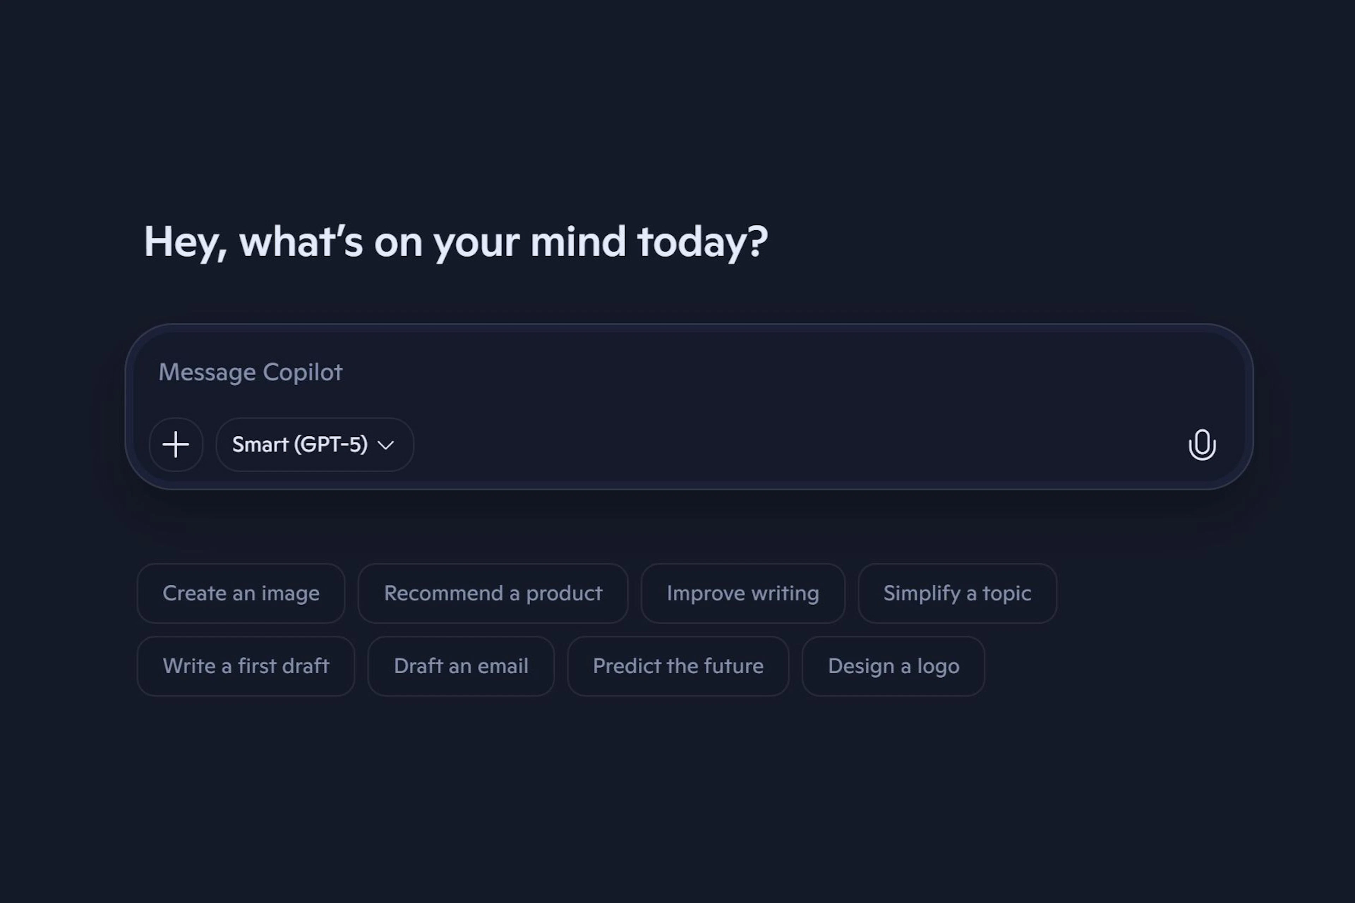Open the Smart (GPT-5) model dropdown
The height and width of the screenshot is (903, 1355).
click(314, 444)
